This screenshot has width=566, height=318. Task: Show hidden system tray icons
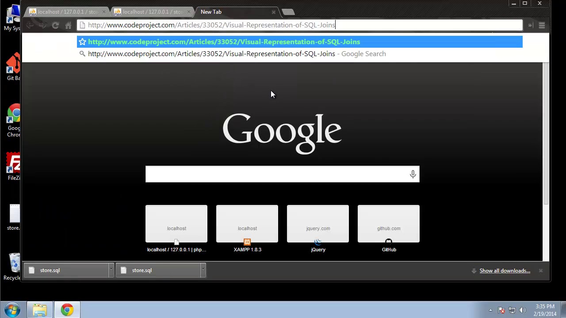click(490, 310)
